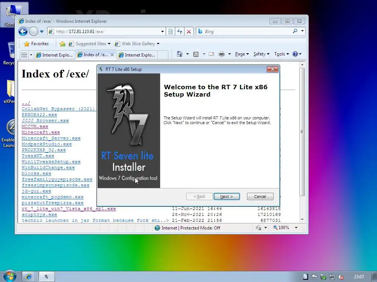377x282 pixels.
Task: Click rt_7_lite_win7_Vista_x86_sp1.exe link
Action: pos(69,209)
